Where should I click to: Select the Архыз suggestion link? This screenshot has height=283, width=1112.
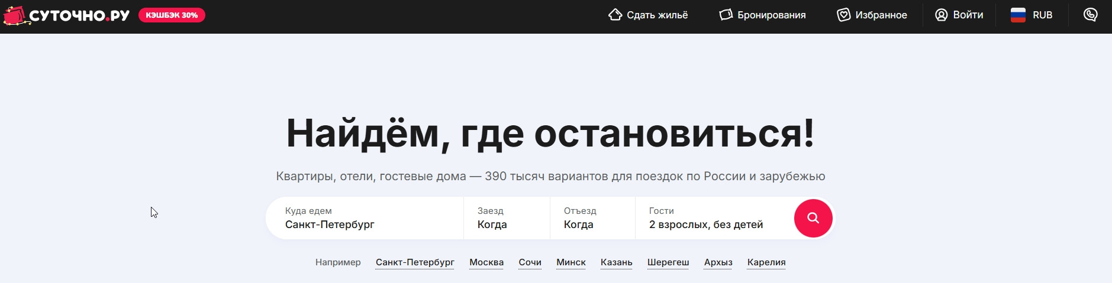[x=718, y=262]
